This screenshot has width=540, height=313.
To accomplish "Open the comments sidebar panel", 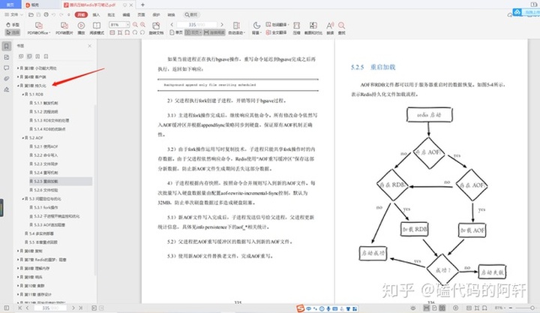I will click(7, 68).
